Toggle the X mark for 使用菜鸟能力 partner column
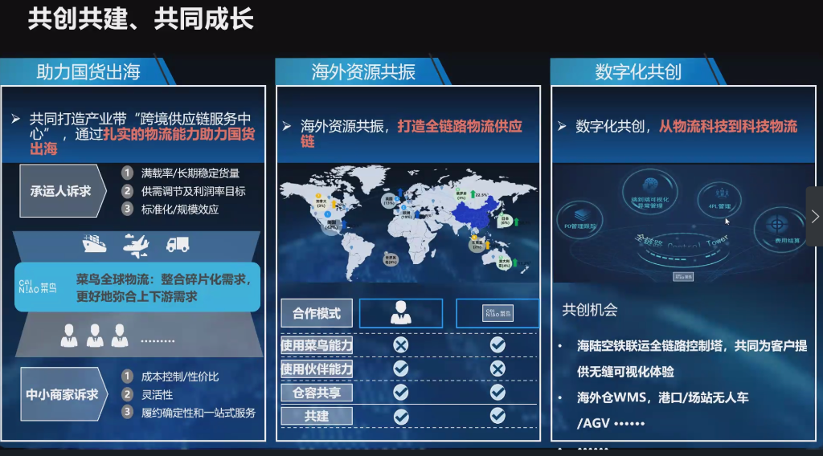The image size is (823, 456). [400, 345]
